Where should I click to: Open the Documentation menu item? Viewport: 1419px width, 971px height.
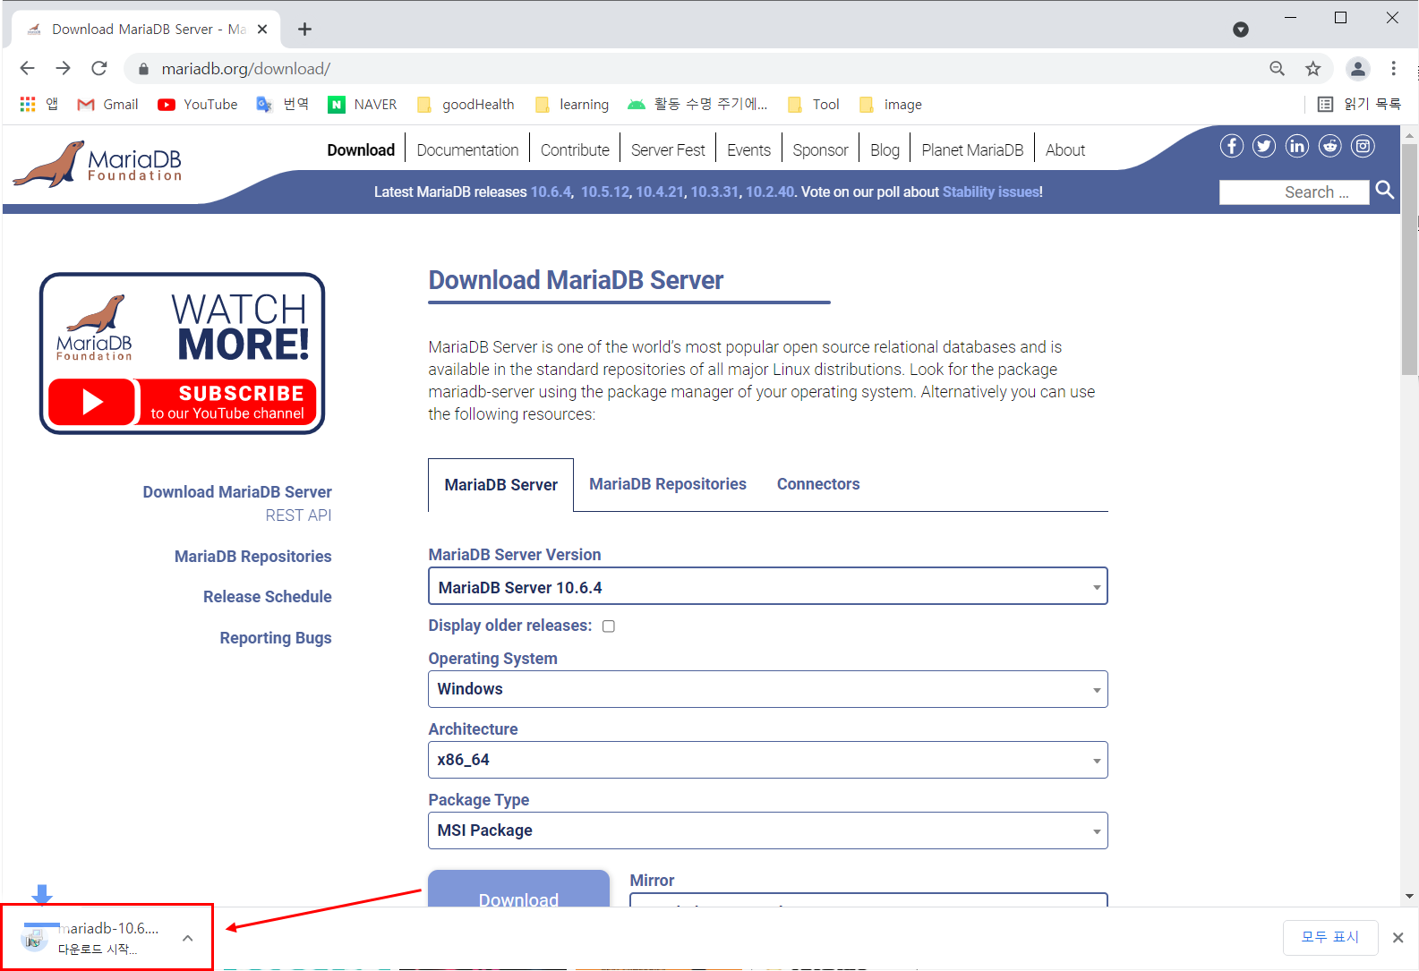467,150
